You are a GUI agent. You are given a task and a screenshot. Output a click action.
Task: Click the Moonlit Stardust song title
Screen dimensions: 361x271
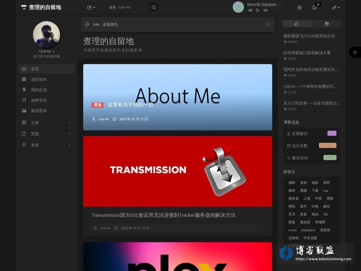tap(265, 5)
